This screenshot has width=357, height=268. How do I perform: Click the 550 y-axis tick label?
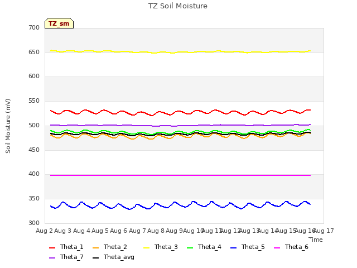[x=34, y=101]
